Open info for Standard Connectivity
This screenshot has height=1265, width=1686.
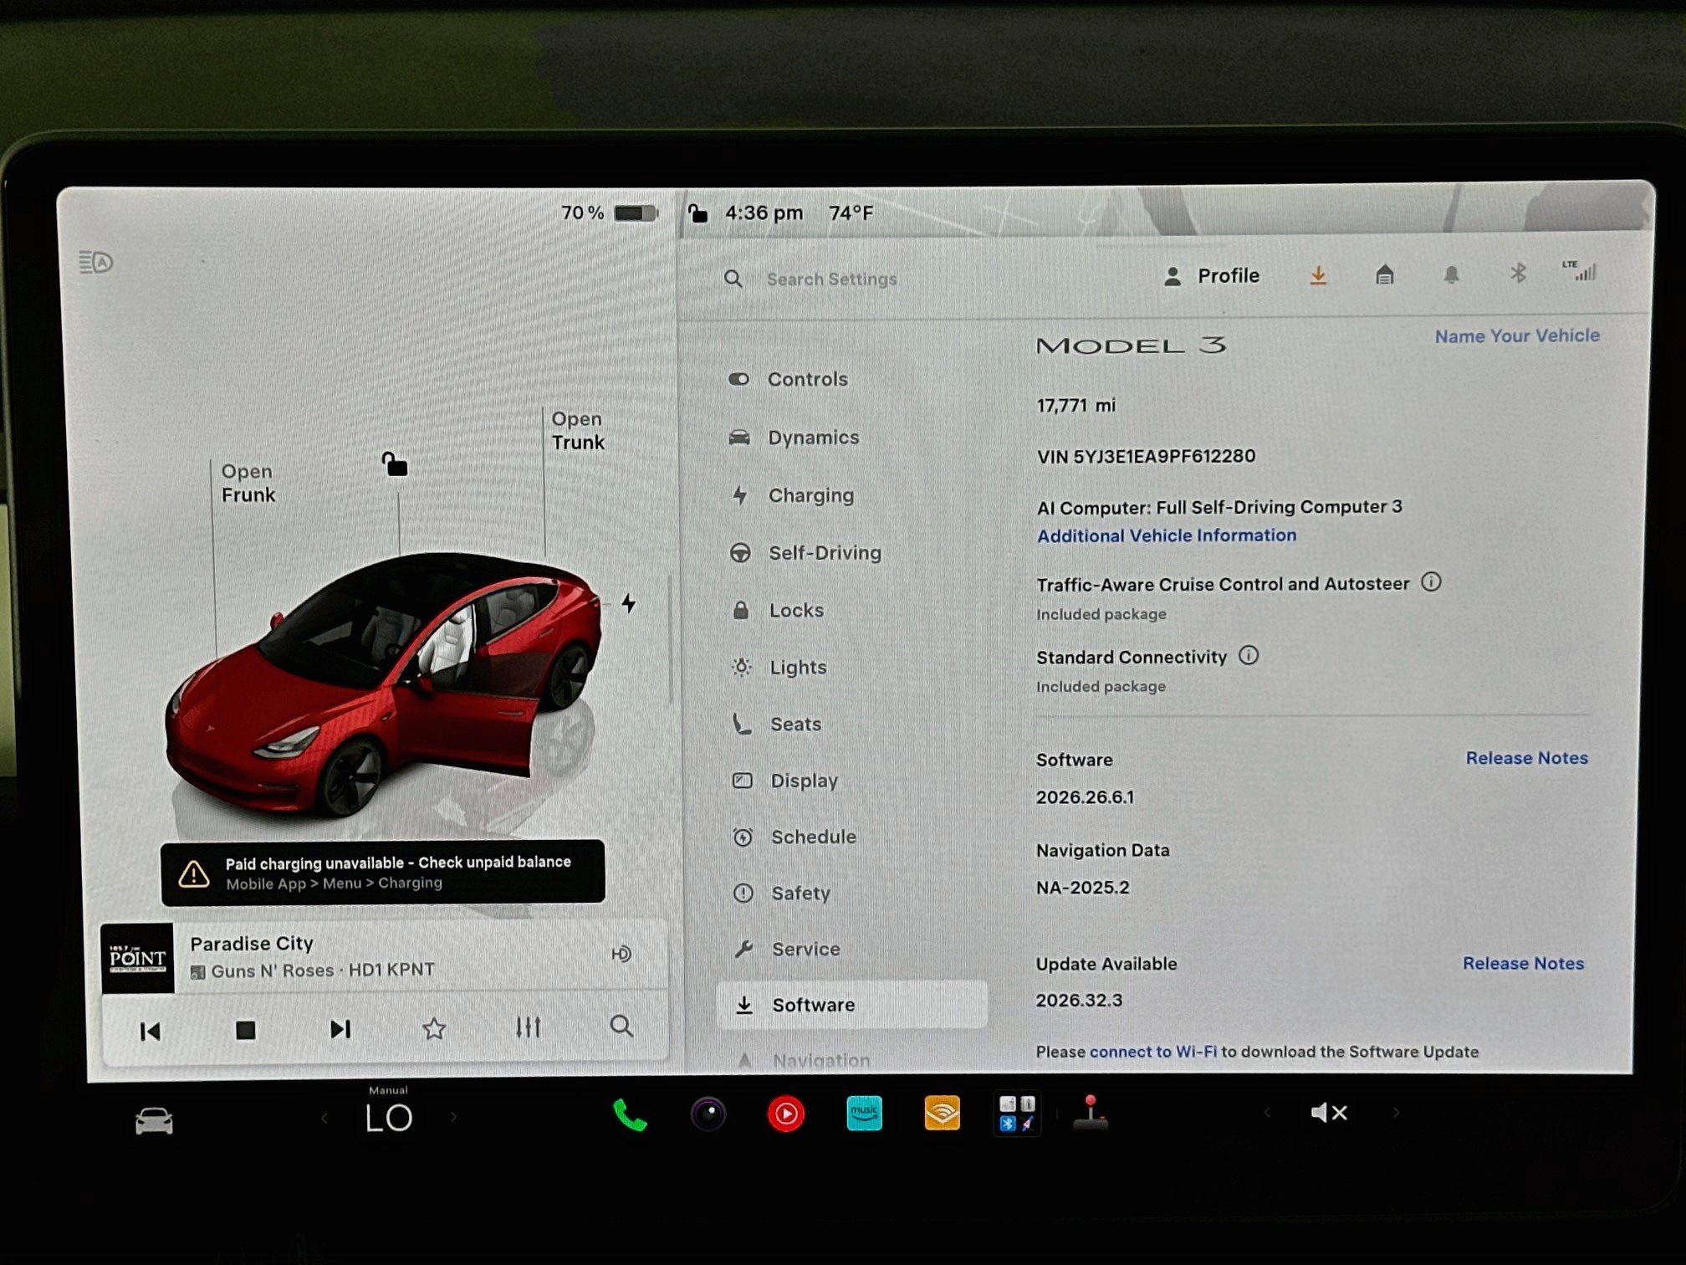pyautogui.click(x=1249, y=655)
